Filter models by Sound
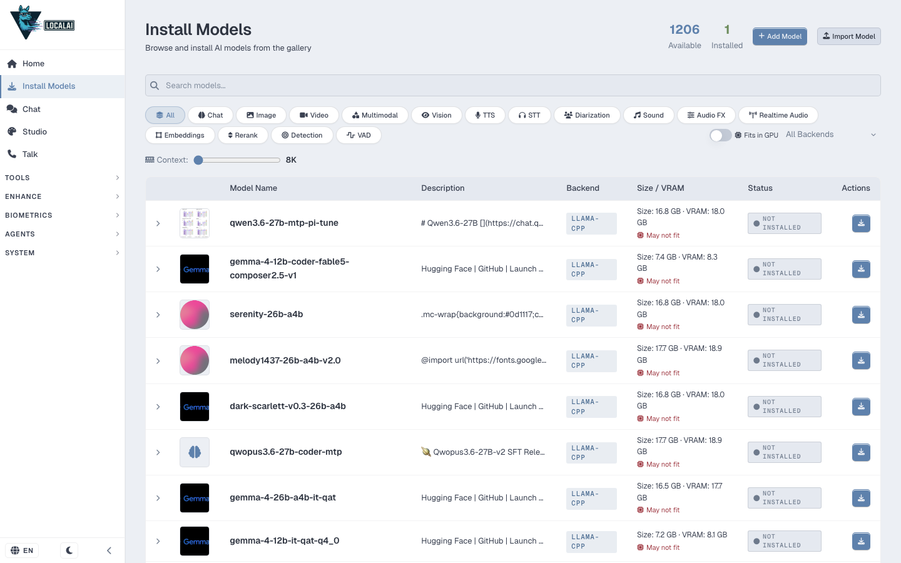 [x=648, y=115]
